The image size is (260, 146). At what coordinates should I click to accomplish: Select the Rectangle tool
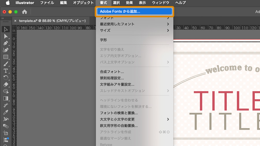(x=6, y=57)
